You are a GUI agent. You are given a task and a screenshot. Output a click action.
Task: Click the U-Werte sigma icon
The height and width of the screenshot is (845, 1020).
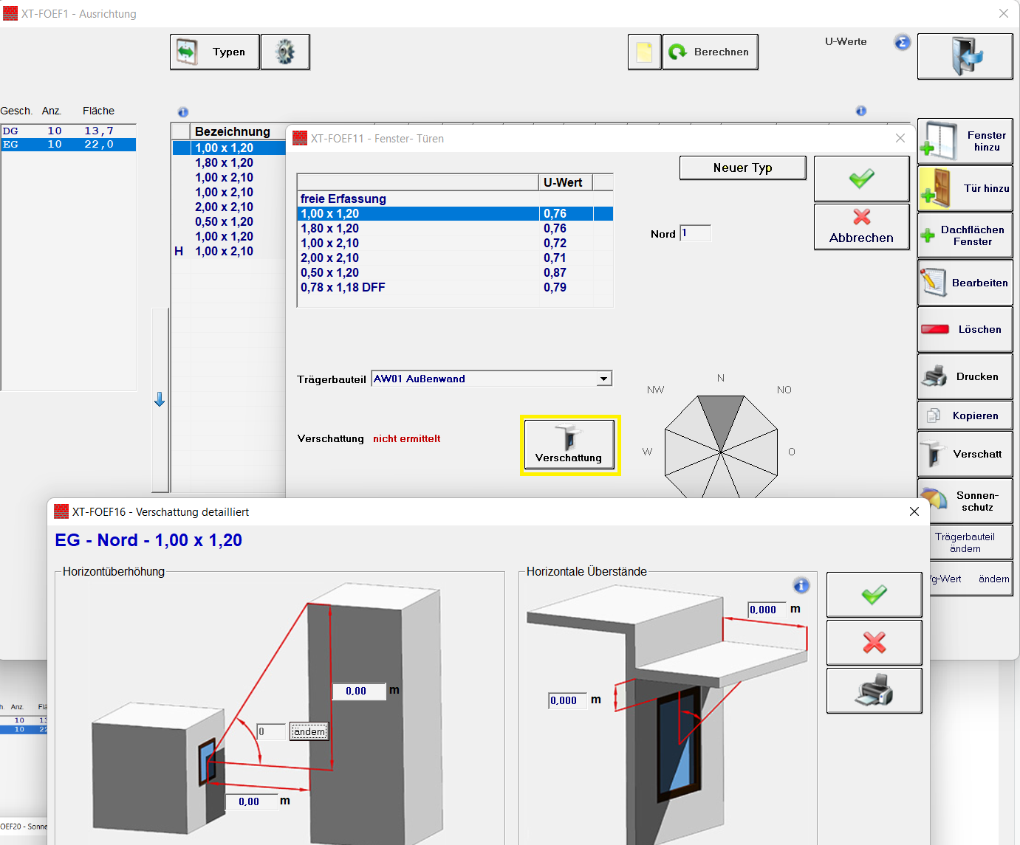point(902,42)
